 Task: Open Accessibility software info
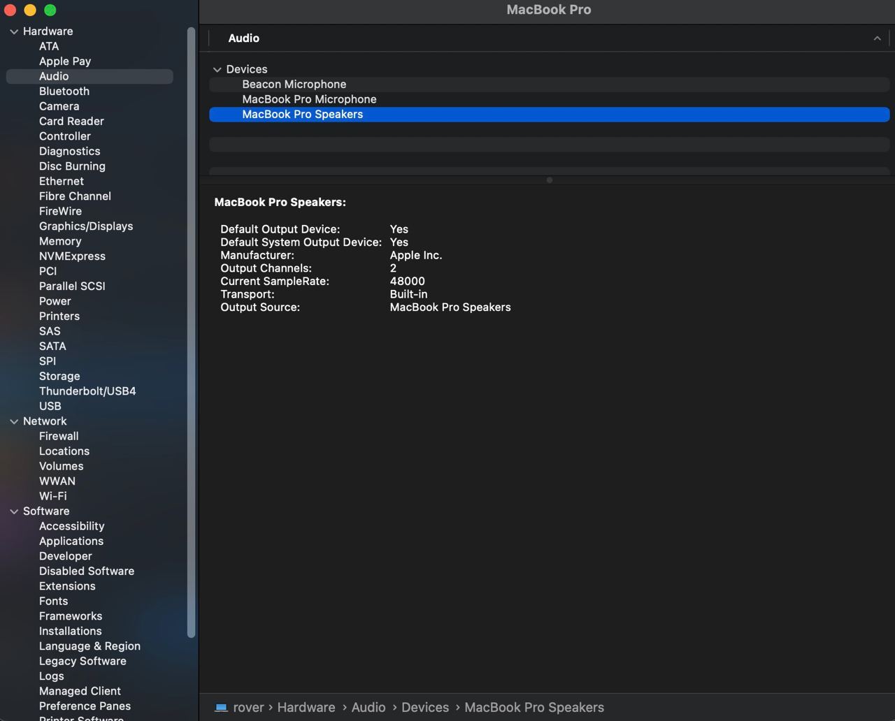(x=71, y=527)
